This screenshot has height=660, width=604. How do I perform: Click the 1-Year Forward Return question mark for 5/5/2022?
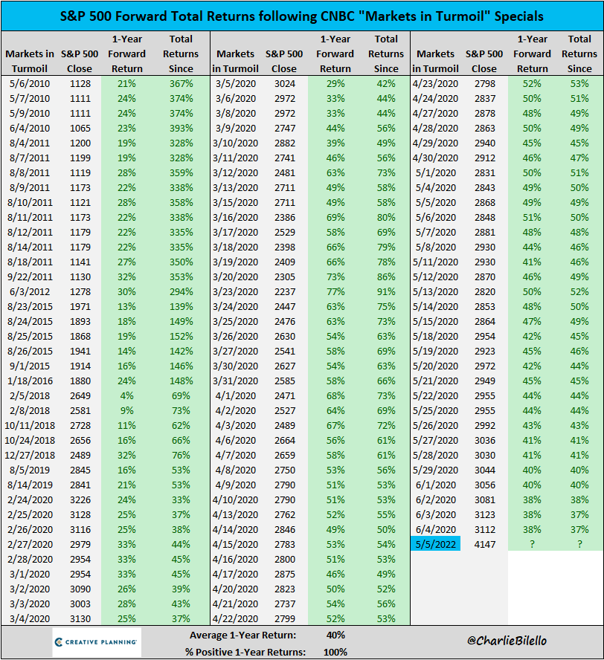click(532, 544)
